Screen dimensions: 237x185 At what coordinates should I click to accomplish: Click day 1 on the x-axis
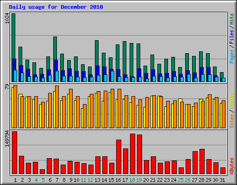click(15, 180)
